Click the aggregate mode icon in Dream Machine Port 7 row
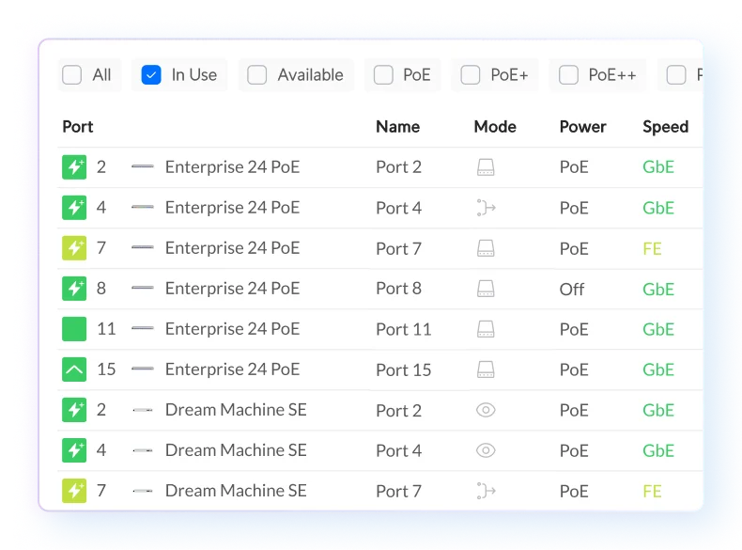Image resolution: width=742 pixels, height=550 pixels. coord(486,491)
